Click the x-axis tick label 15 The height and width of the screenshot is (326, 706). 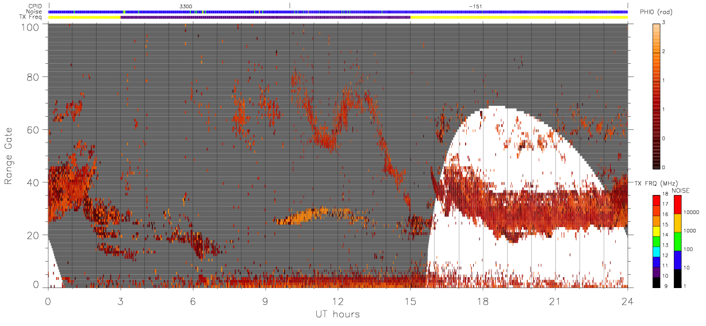[410, 302]
